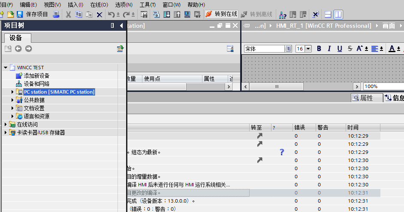Open the undo history dropdown arrow

[118, 15]
